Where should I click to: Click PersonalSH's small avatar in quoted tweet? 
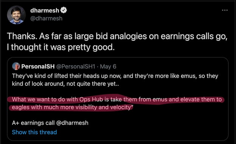(16, 66)
